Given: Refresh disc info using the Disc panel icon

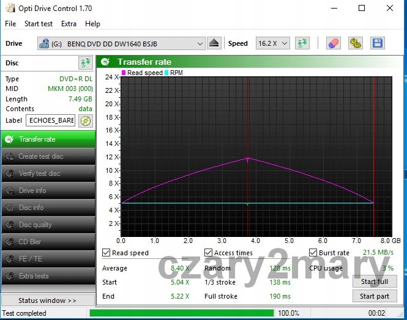Looking at the screenshot, I should click(85, 63).
